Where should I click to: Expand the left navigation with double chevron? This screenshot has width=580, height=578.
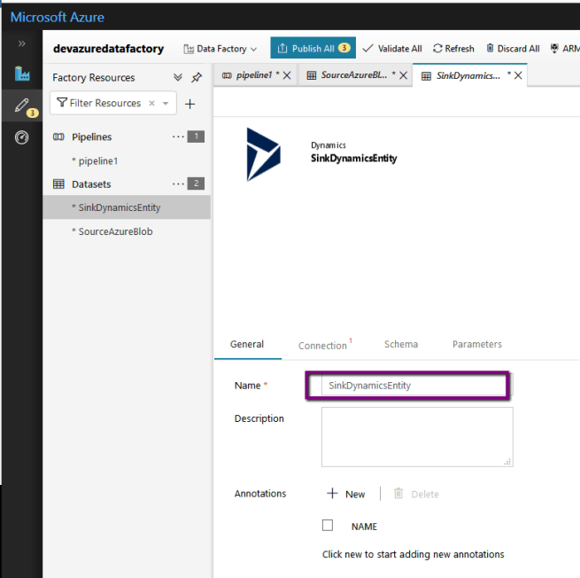pyautogui.click(x=21, y=43)
